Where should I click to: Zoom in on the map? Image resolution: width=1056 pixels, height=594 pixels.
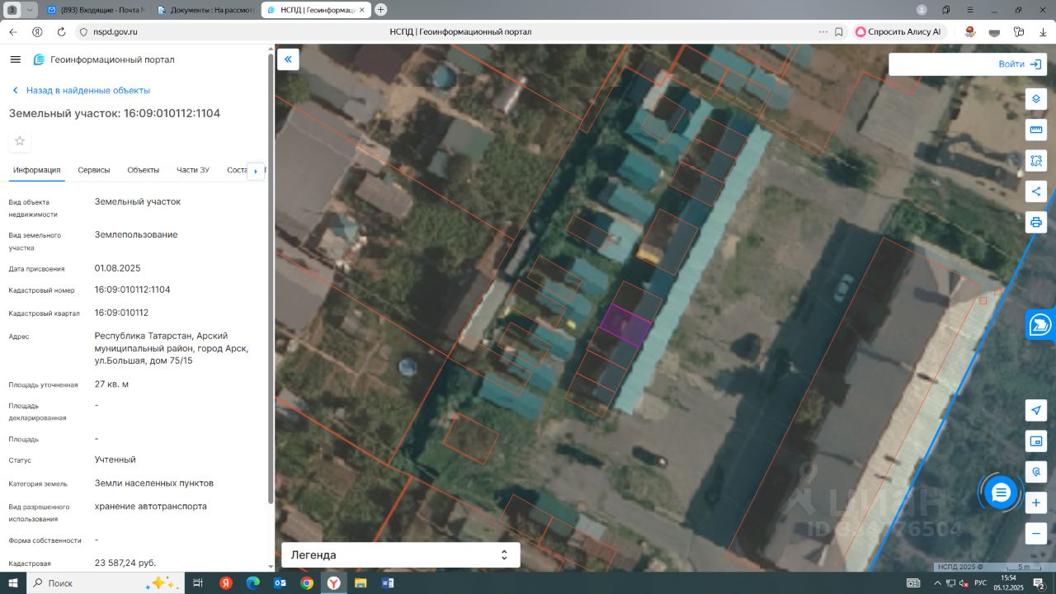pos(1036,502)
